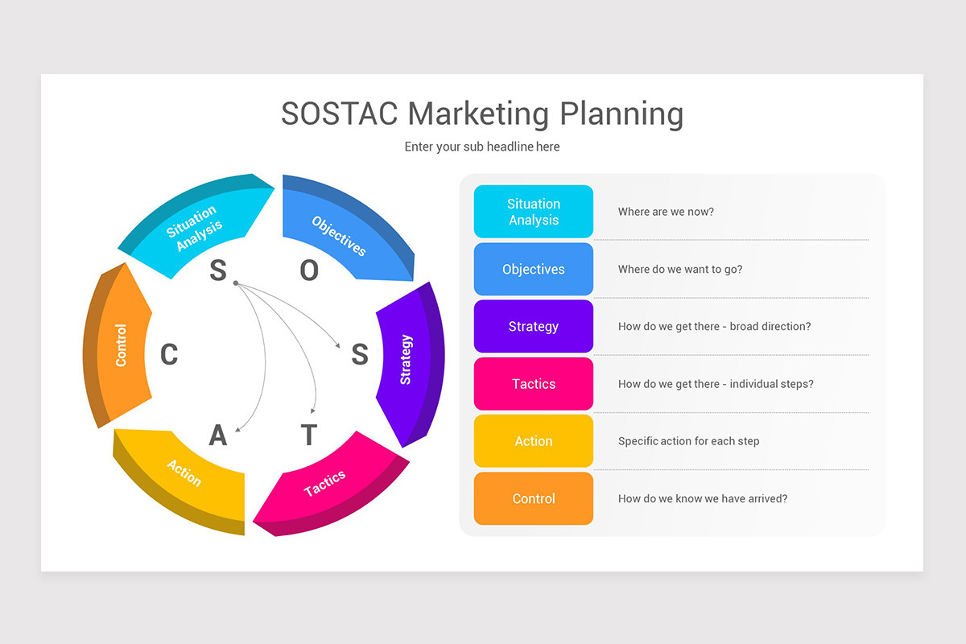
Task: Click the letter T inside the wheel
Action: click(309, 436)
